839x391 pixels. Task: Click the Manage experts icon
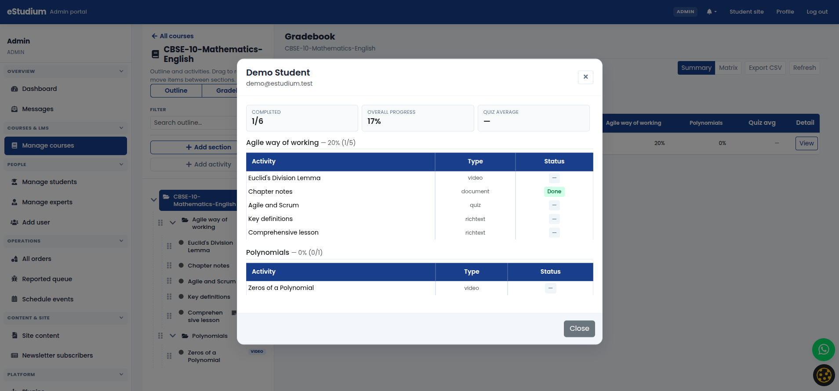point(15,202)
